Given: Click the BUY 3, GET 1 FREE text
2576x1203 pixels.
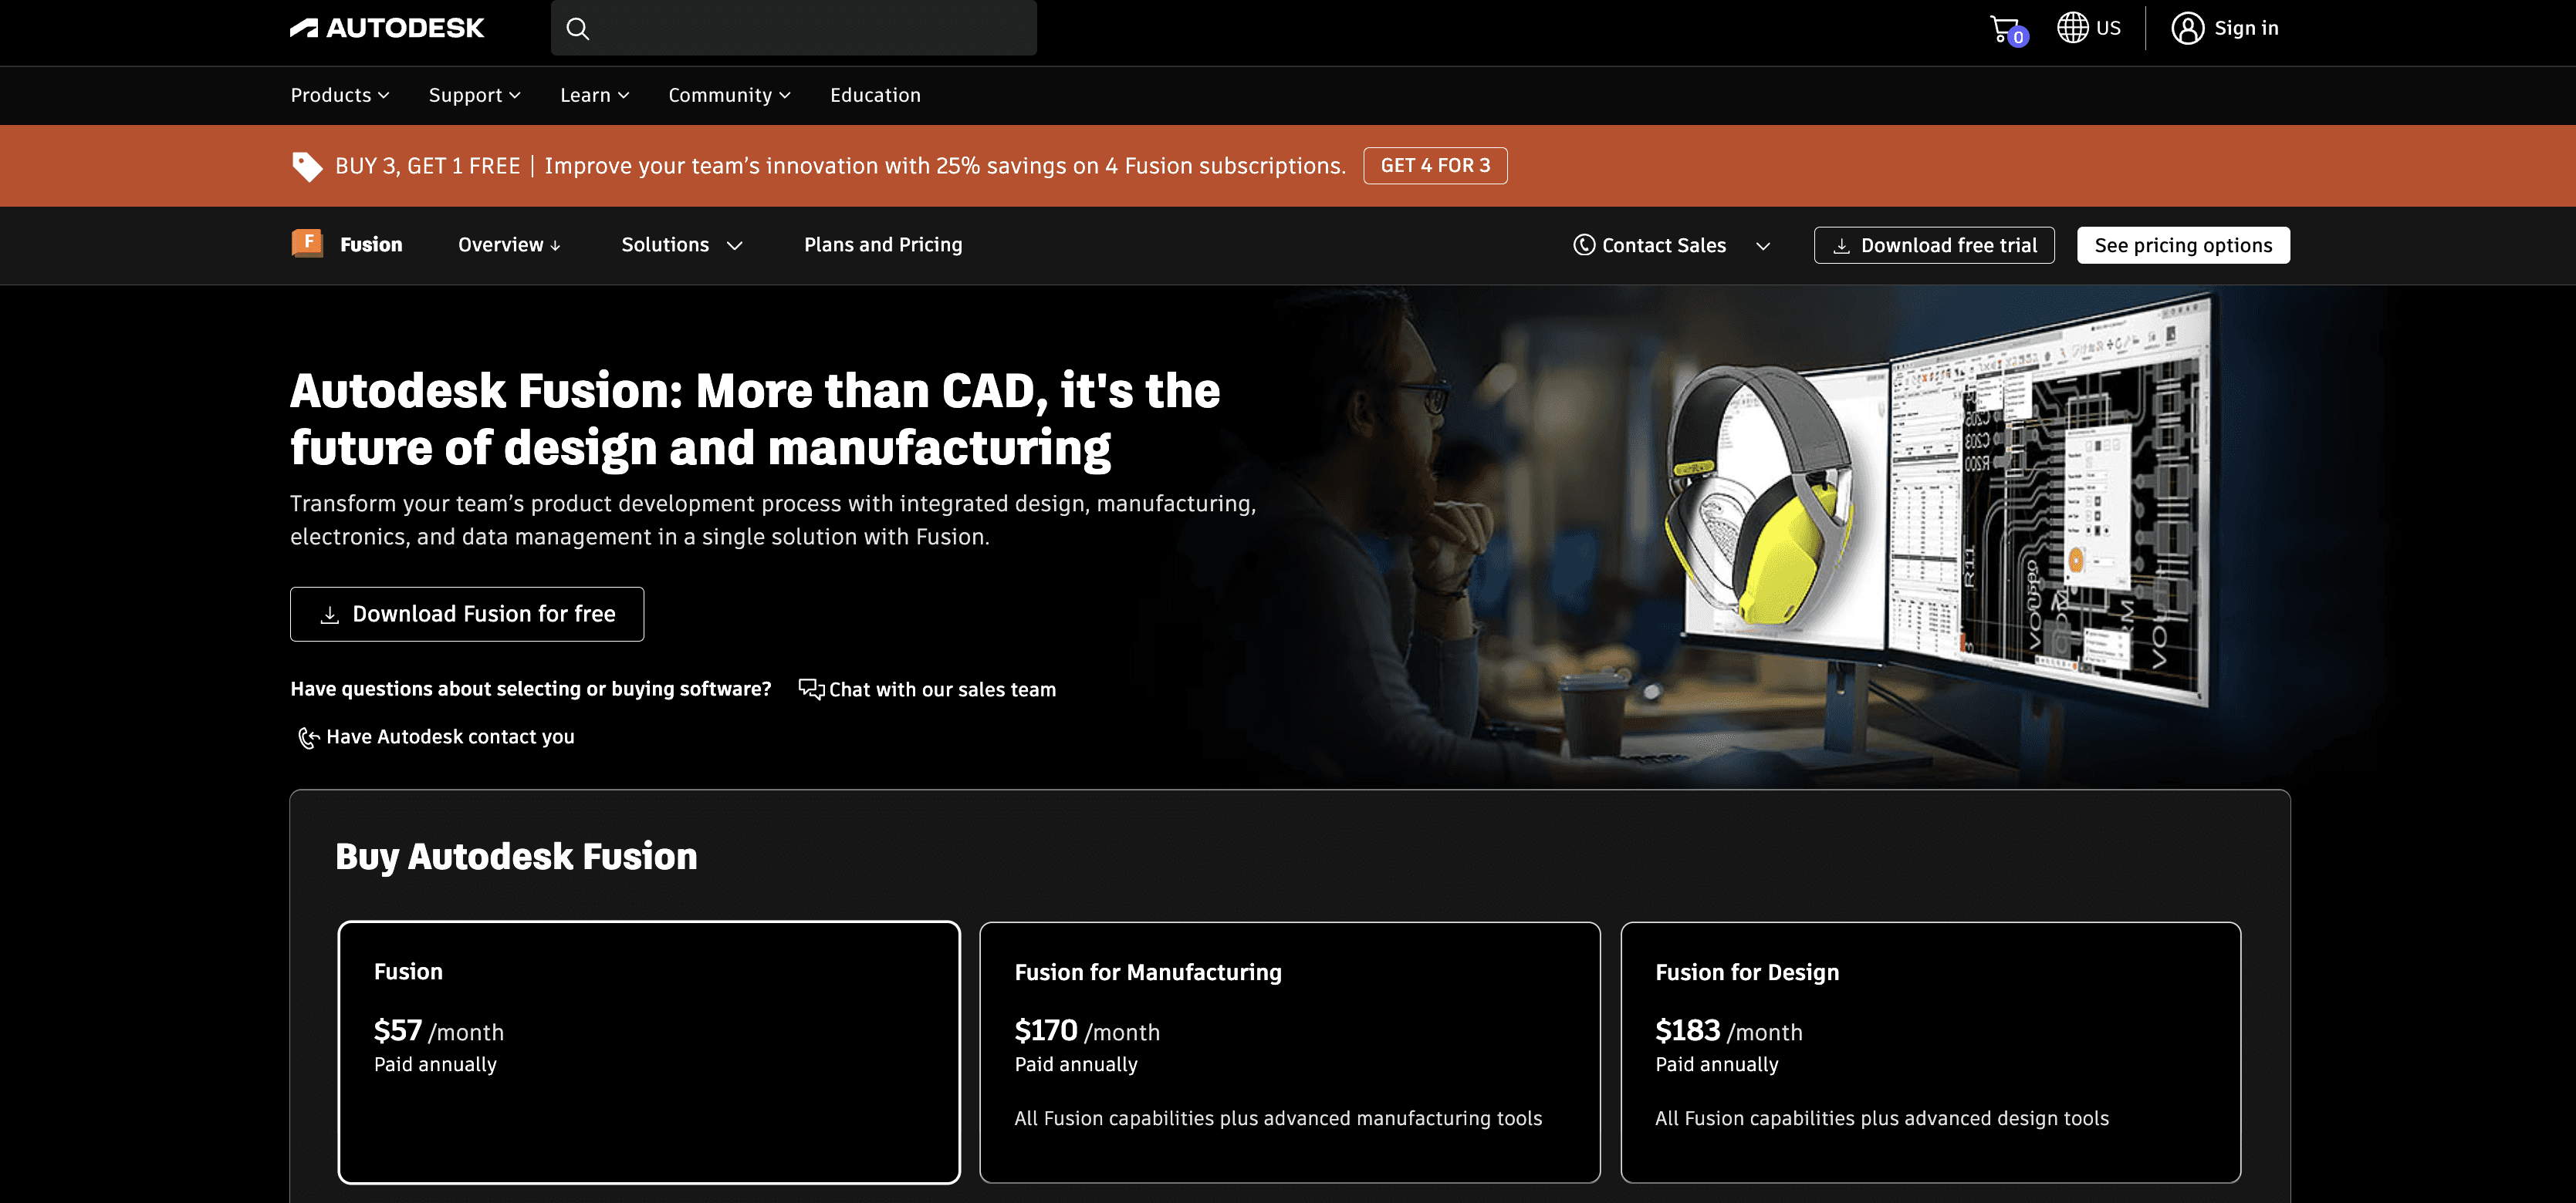Looking at the screenshot, I should (428, 166).
